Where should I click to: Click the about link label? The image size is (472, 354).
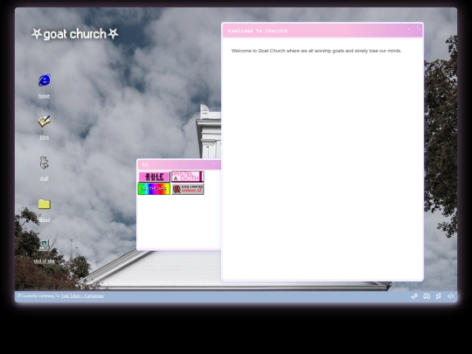pyautogui.click(x=45, y=219)
